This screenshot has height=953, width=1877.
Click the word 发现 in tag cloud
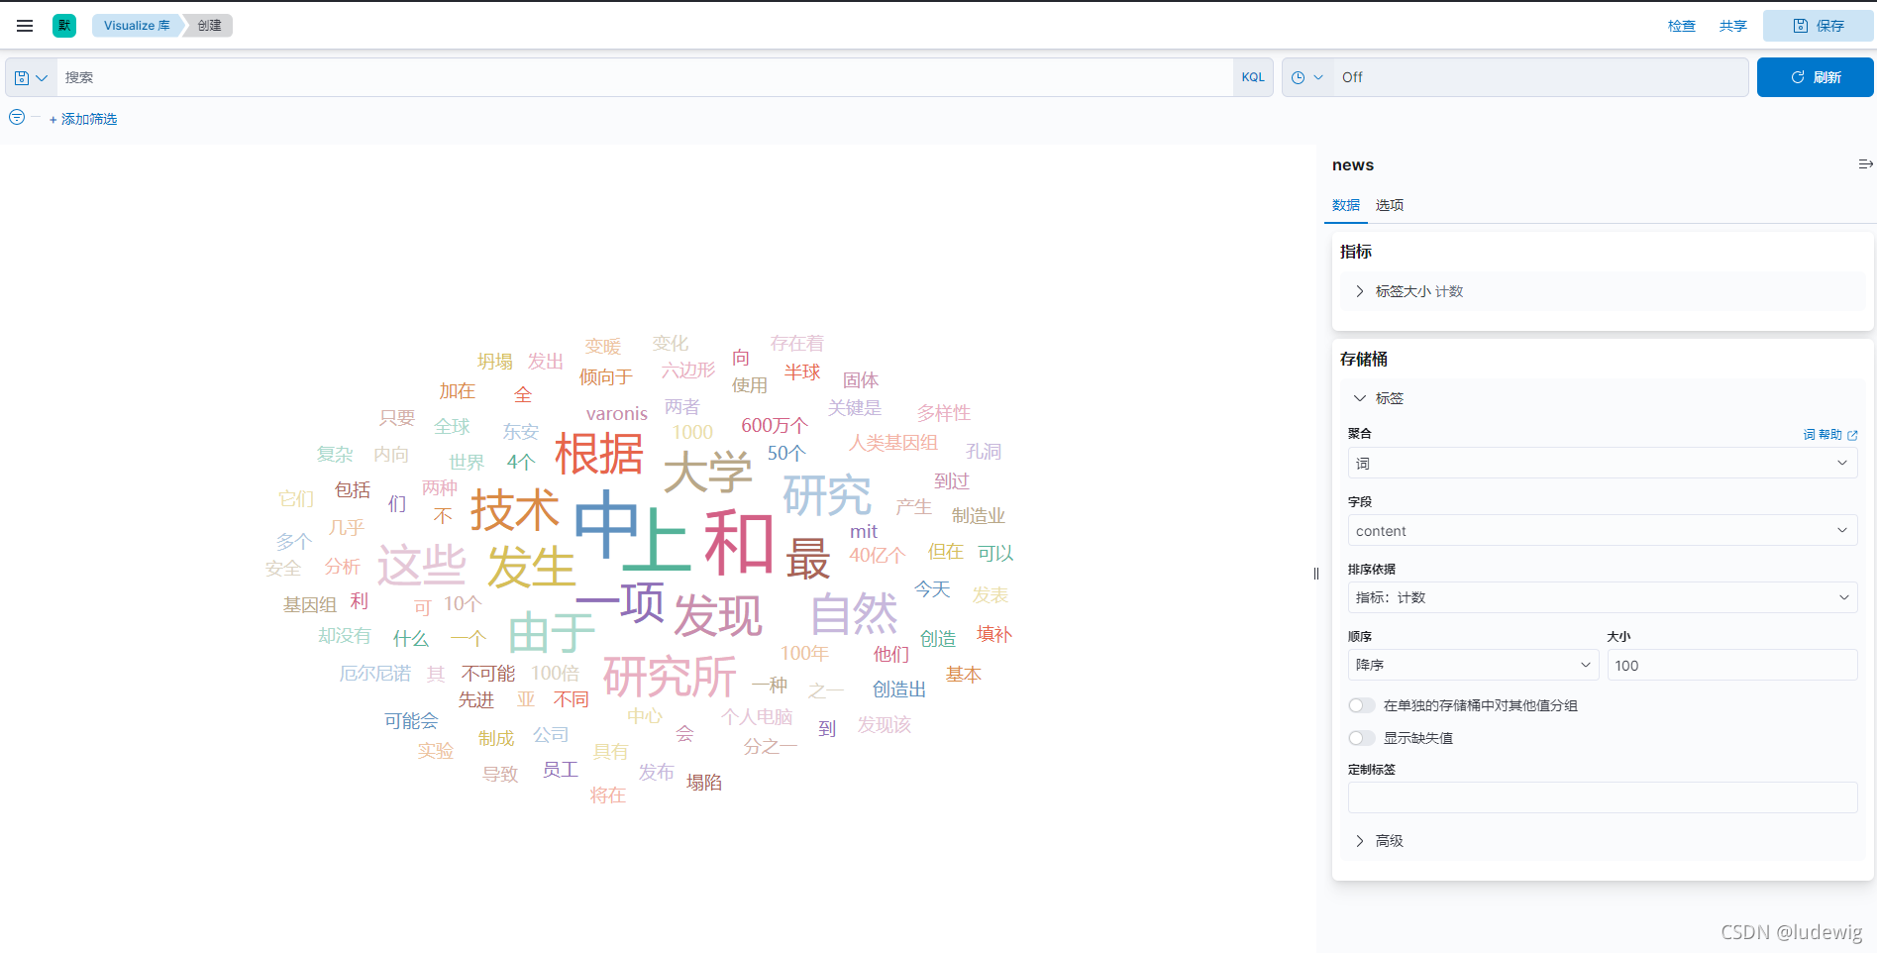pyautogui.click(x=718, y=616)
